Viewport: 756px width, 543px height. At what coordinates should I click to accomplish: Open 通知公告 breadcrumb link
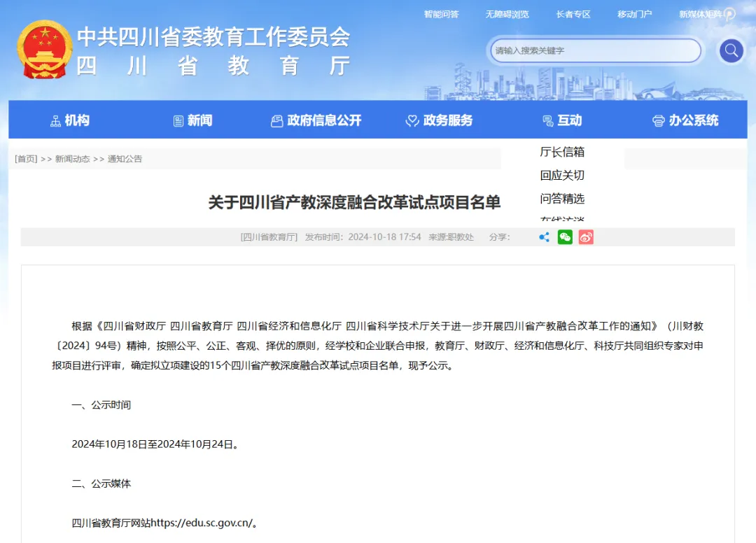click(x=125, y=159)
